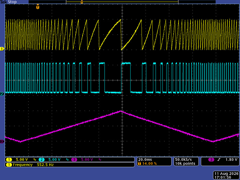The width and height of the screenshot is (240, 180).
Task: Click channel 3 scale value 5.00 V
Action: 87,160
